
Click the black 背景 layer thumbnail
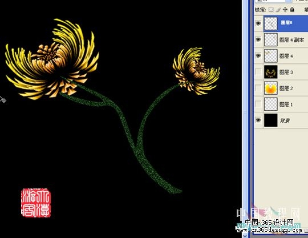271,120
